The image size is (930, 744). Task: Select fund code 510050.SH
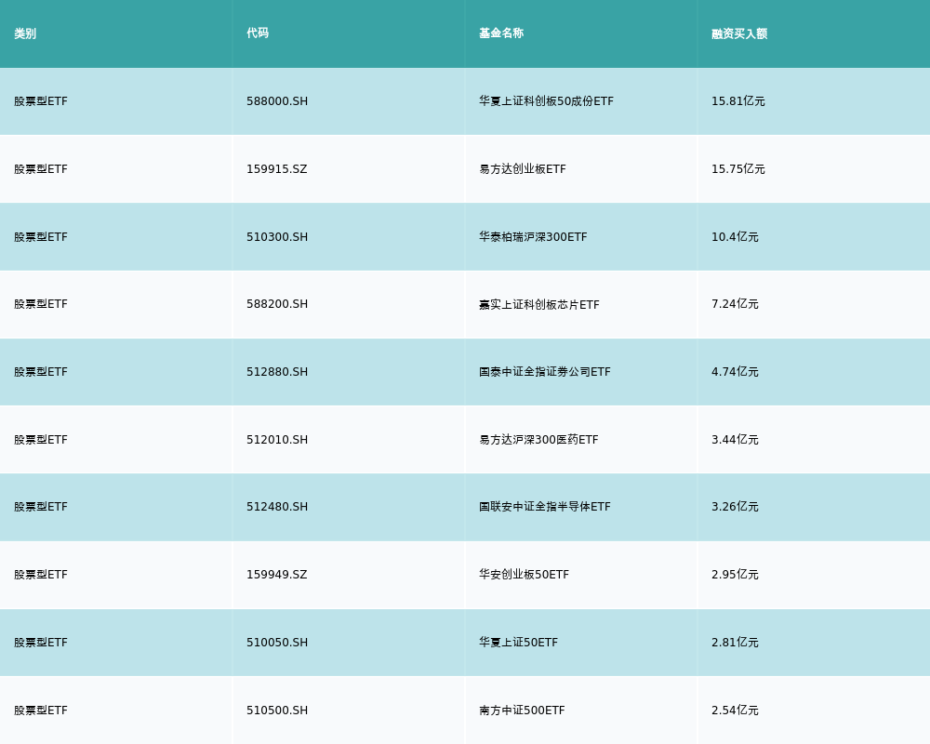[x=277, y=643]
